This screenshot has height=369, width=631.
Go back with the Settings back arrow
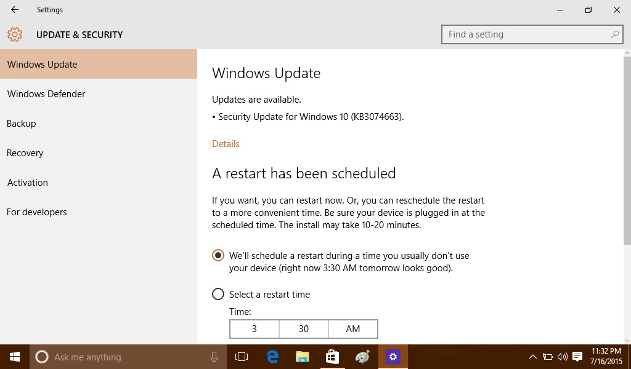(x=15, y=10)
